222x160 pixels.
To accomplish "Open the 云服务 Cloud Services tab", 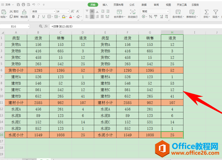I will pos(195,5).
